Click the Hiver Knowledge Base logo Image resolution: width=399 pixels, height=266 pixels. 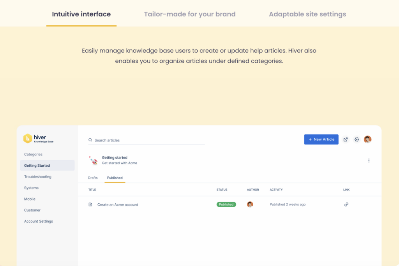click(38, 139)
